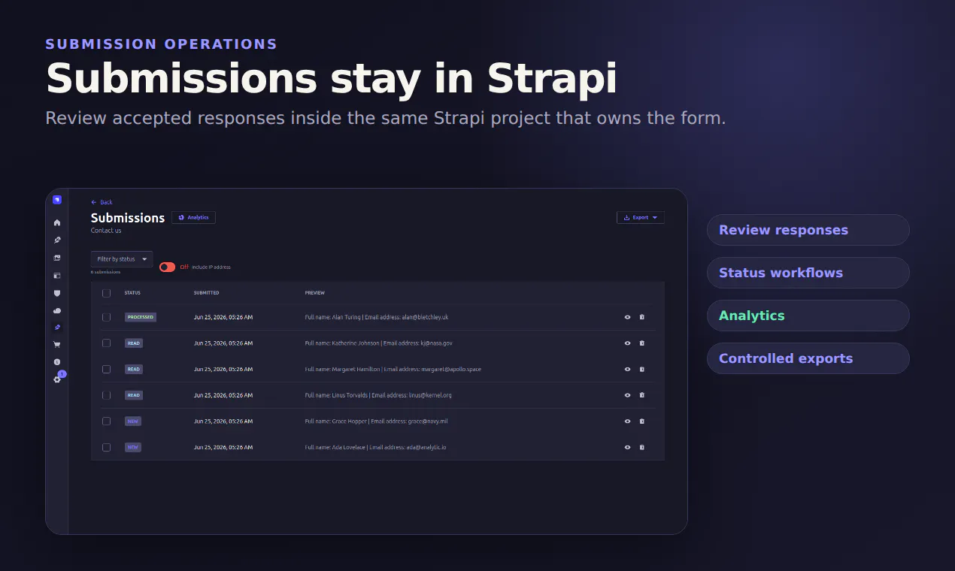Tick the Ada Lovelace row checkbox

point(106,447)
